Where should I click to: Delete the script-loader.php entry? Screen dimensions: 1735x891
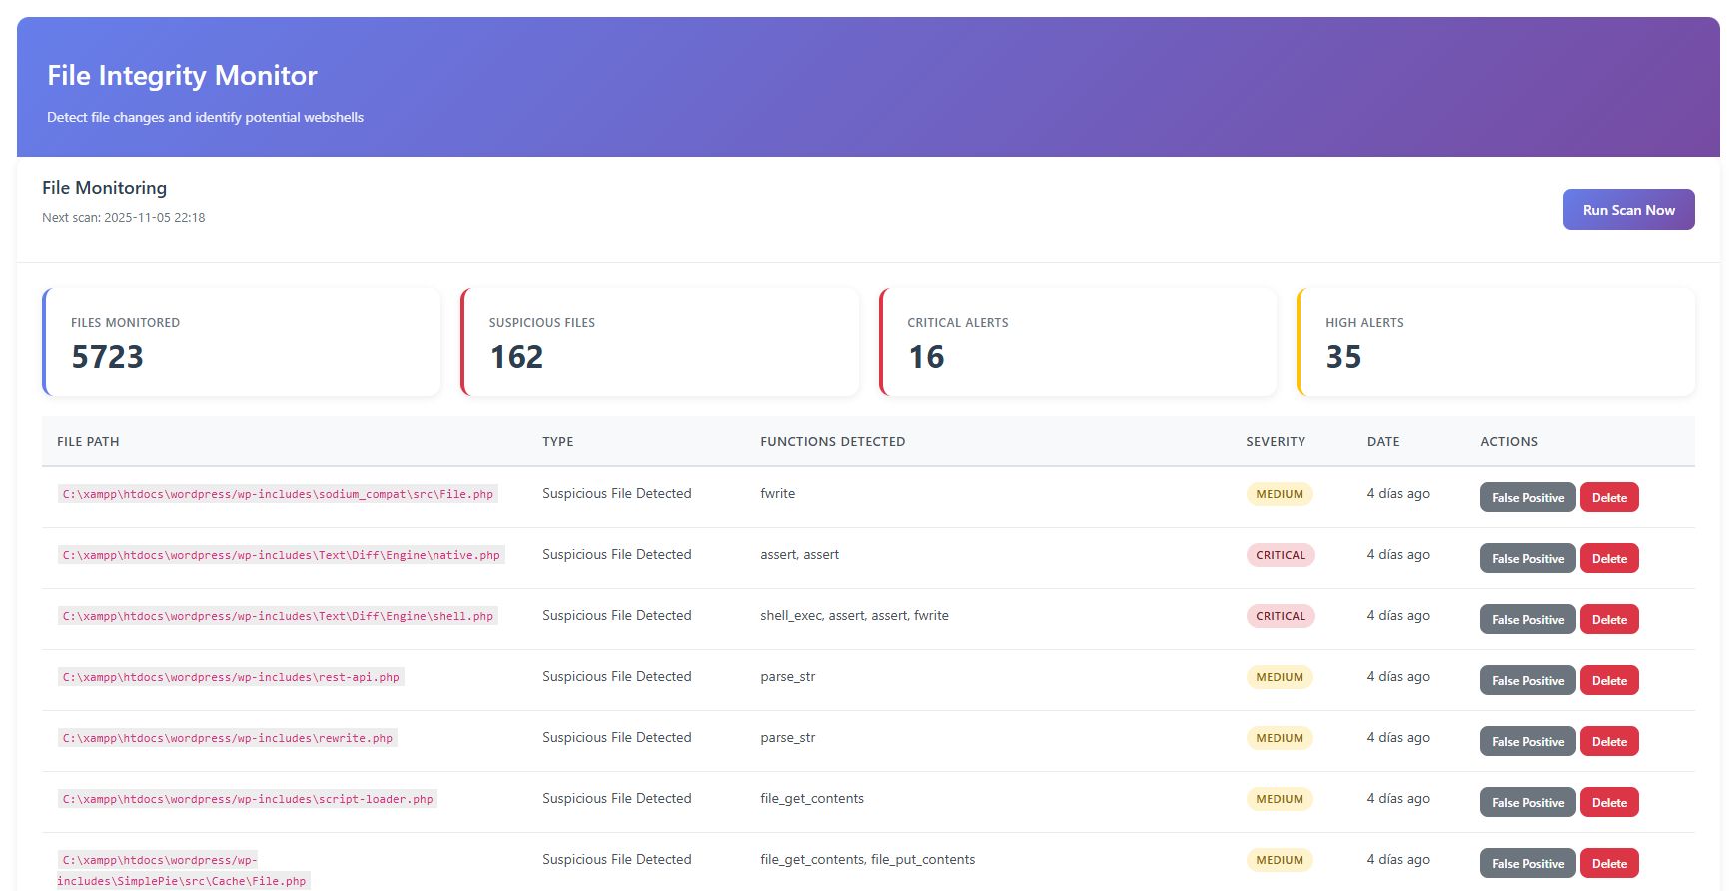click(x=1608, y=802)
